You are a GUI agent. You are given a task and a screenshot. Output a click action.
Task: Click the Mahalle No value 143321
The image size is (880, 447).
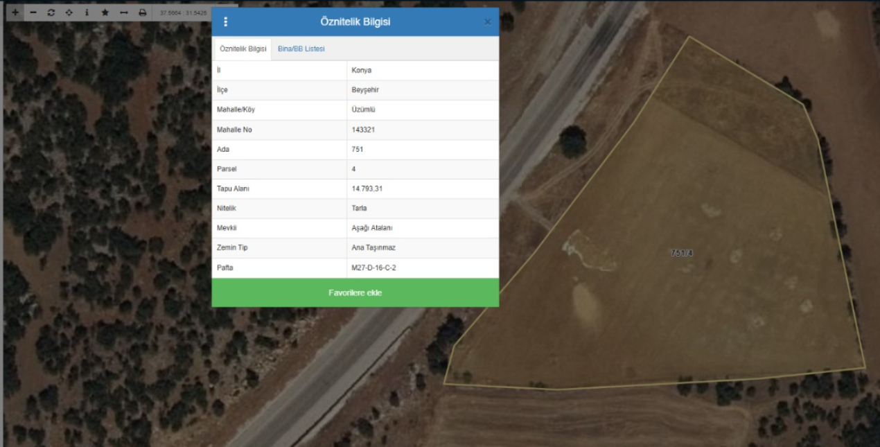364,130
